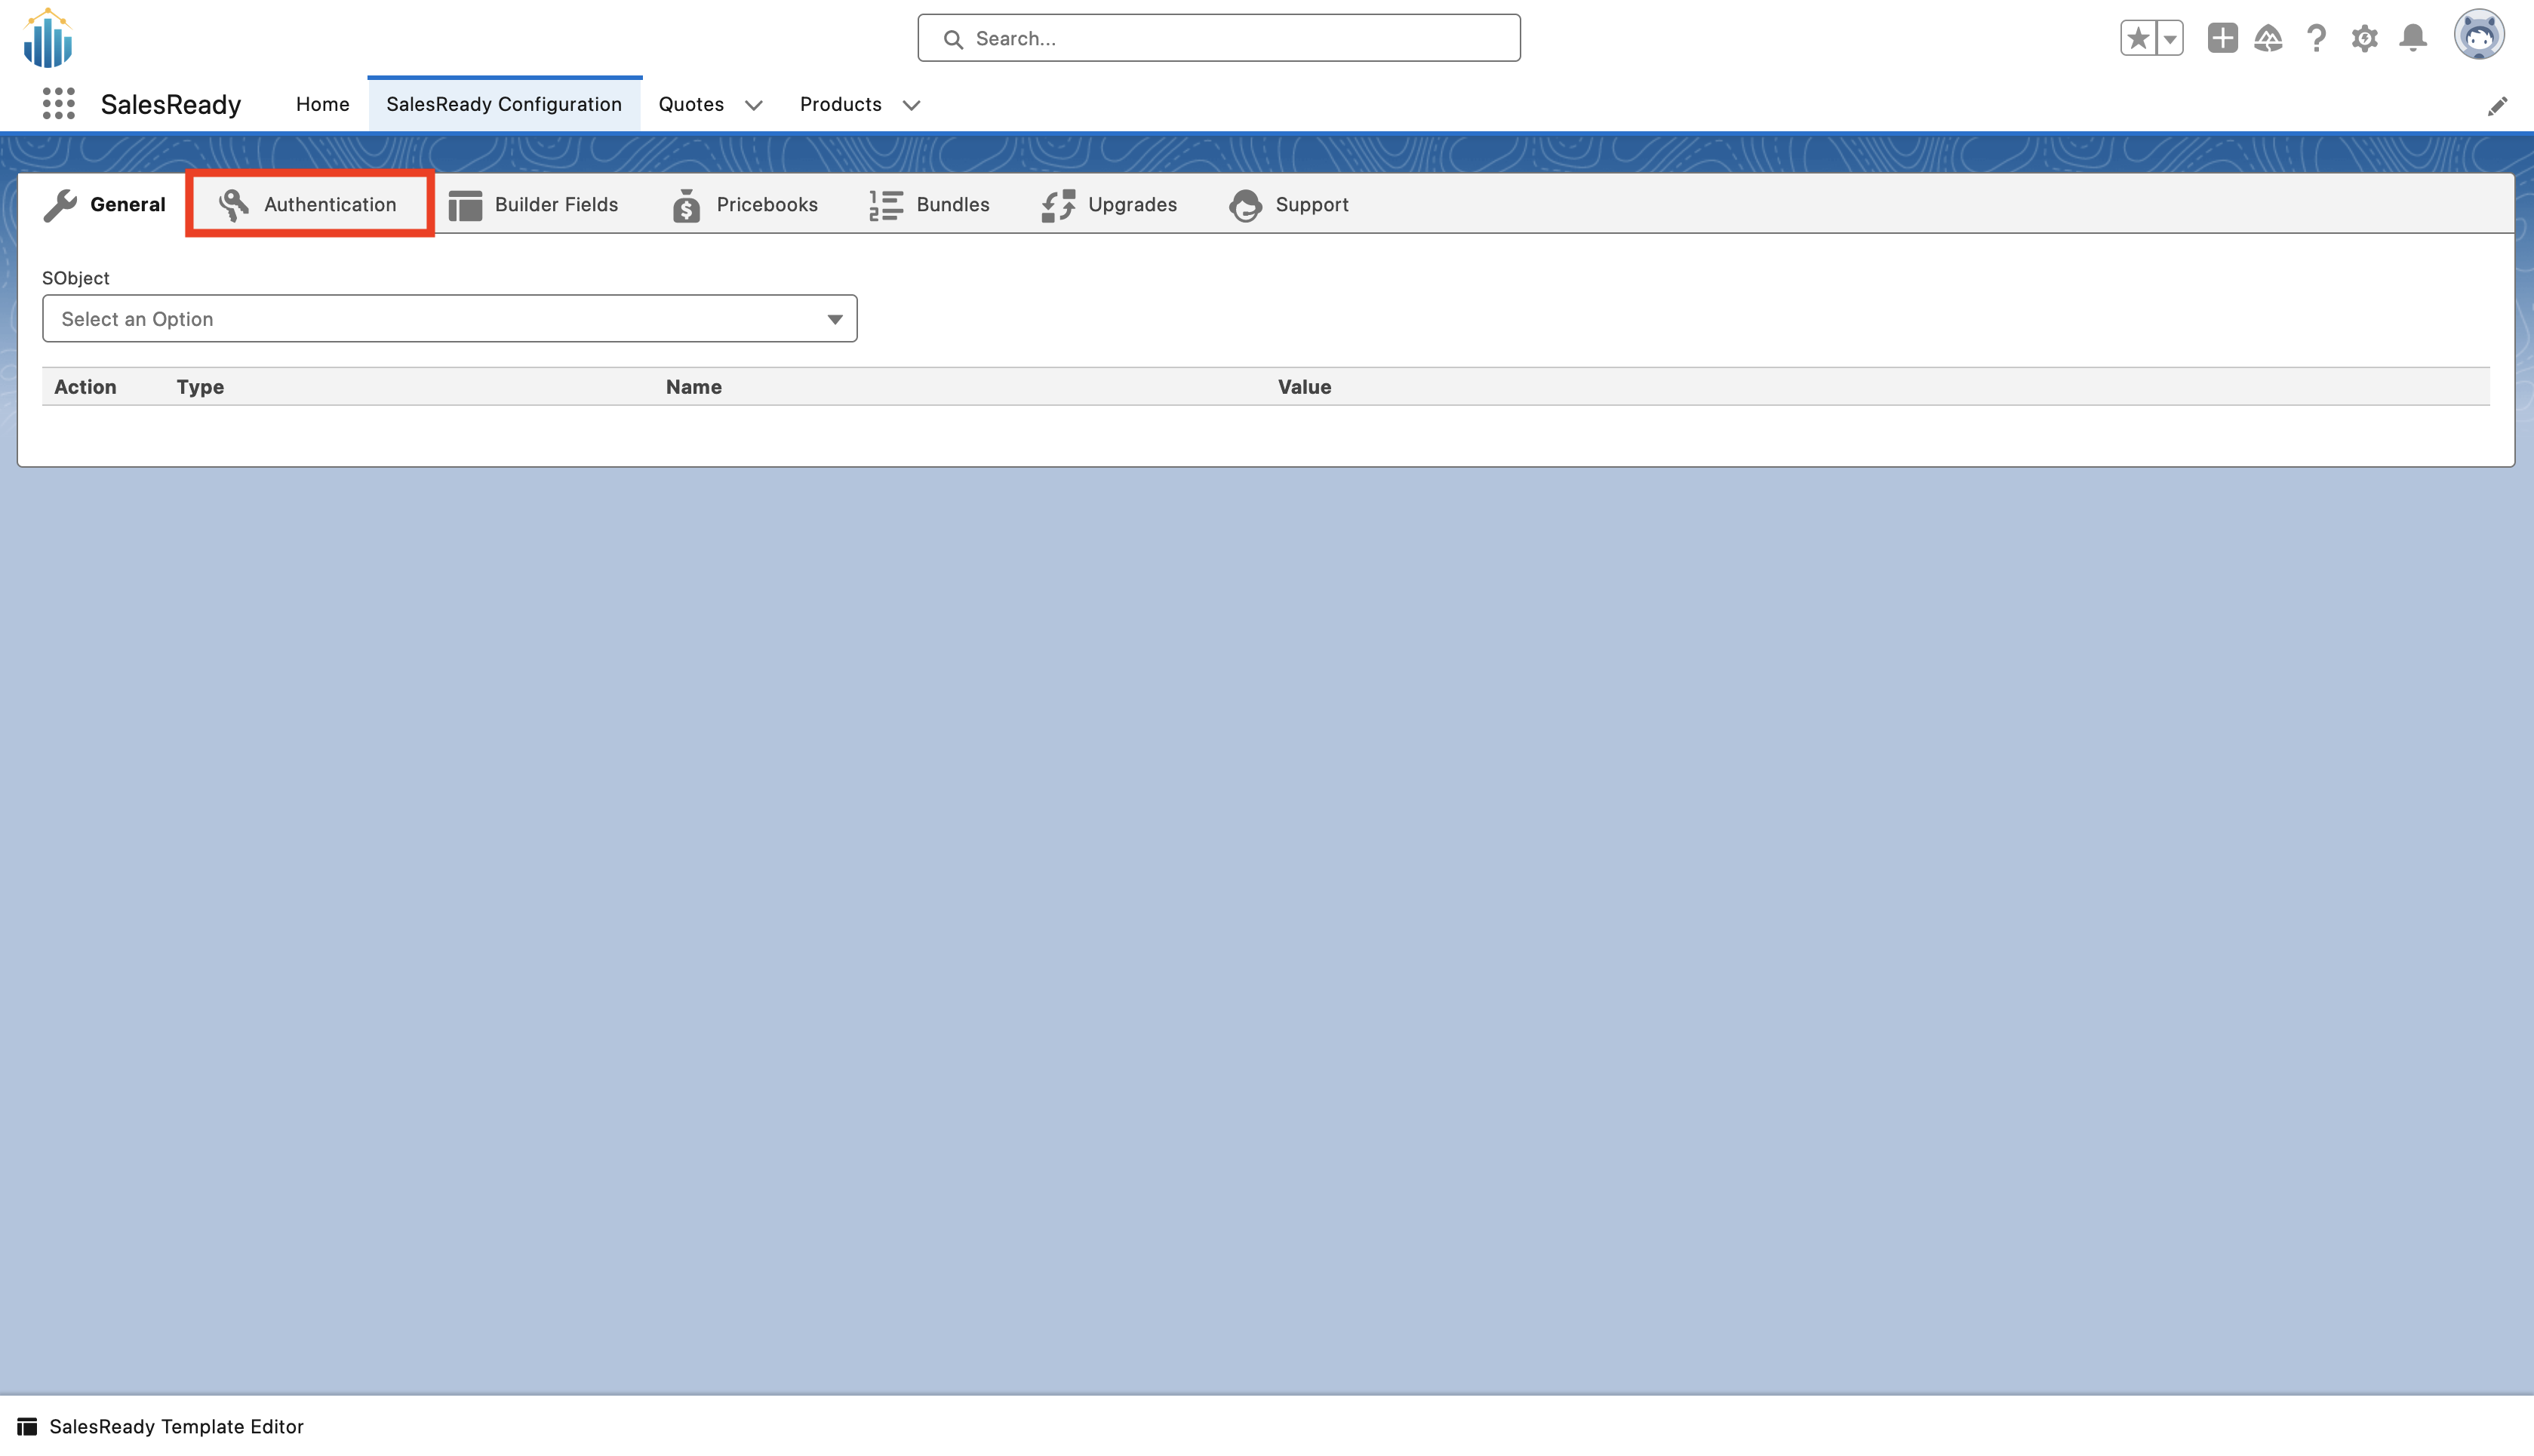Go to the Home navigation tab
2534x1456 pixels.
tap(322, 104)
